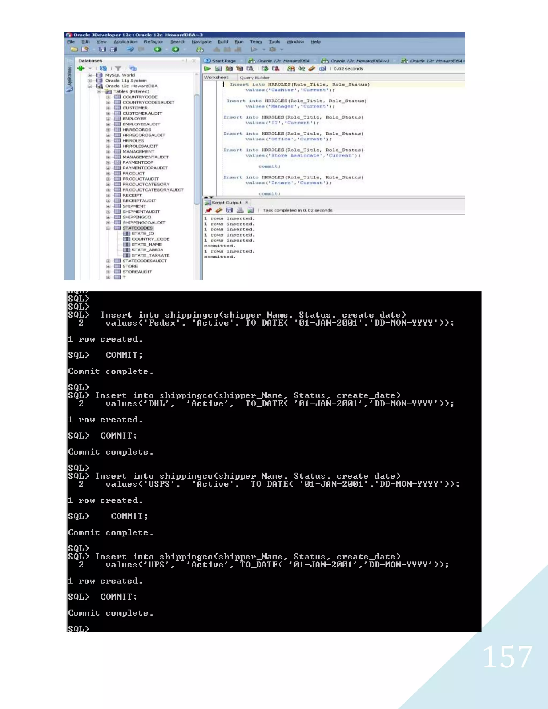This screenshot has width=548, height=709.
Task: Switch to the Query Builder tab
Action: [254, 78]
